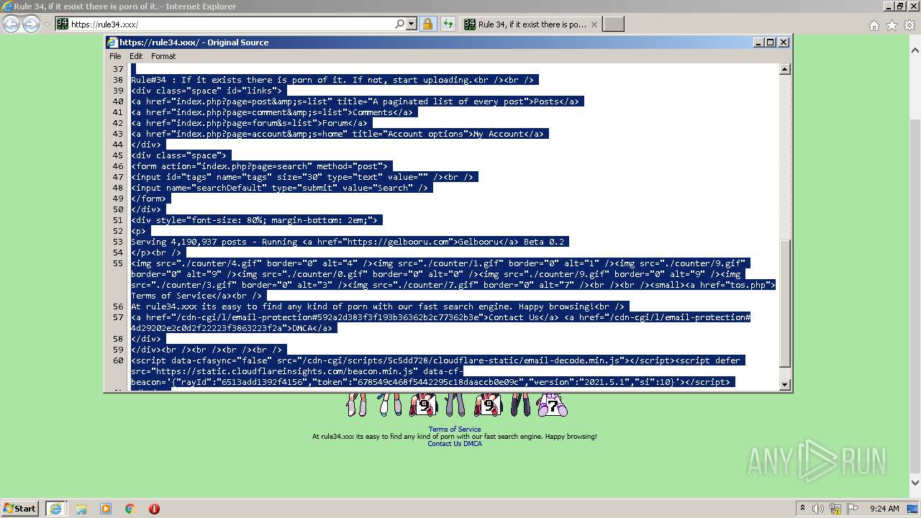The width and height of the screenshot is (921, 518).
Task: Click the '</form>' source line
Action: [148, 199]
